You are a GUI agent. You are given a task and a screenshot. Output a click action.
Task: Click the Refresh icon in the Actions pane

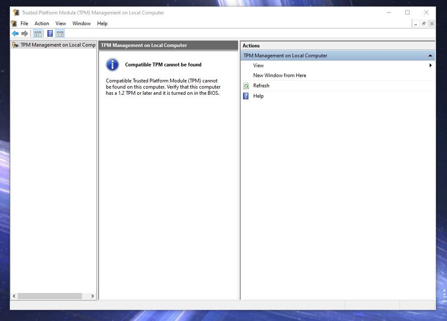[x=247, y=86]
